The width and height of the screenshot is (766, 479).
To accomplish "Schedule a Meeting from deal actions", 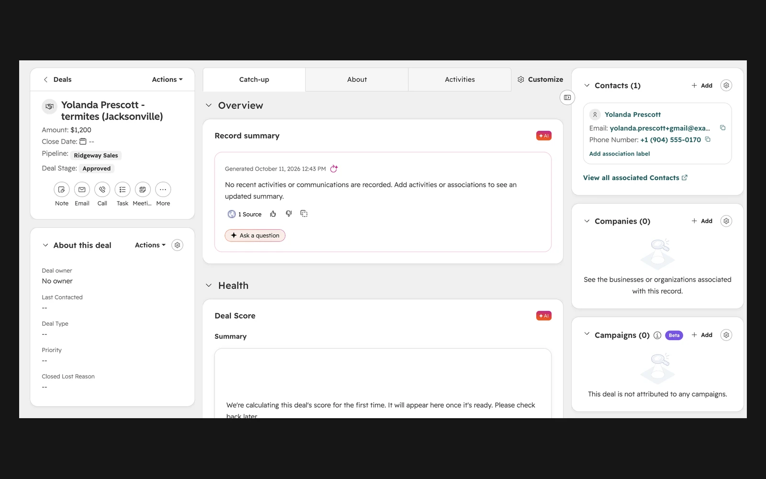I will 143,190.
